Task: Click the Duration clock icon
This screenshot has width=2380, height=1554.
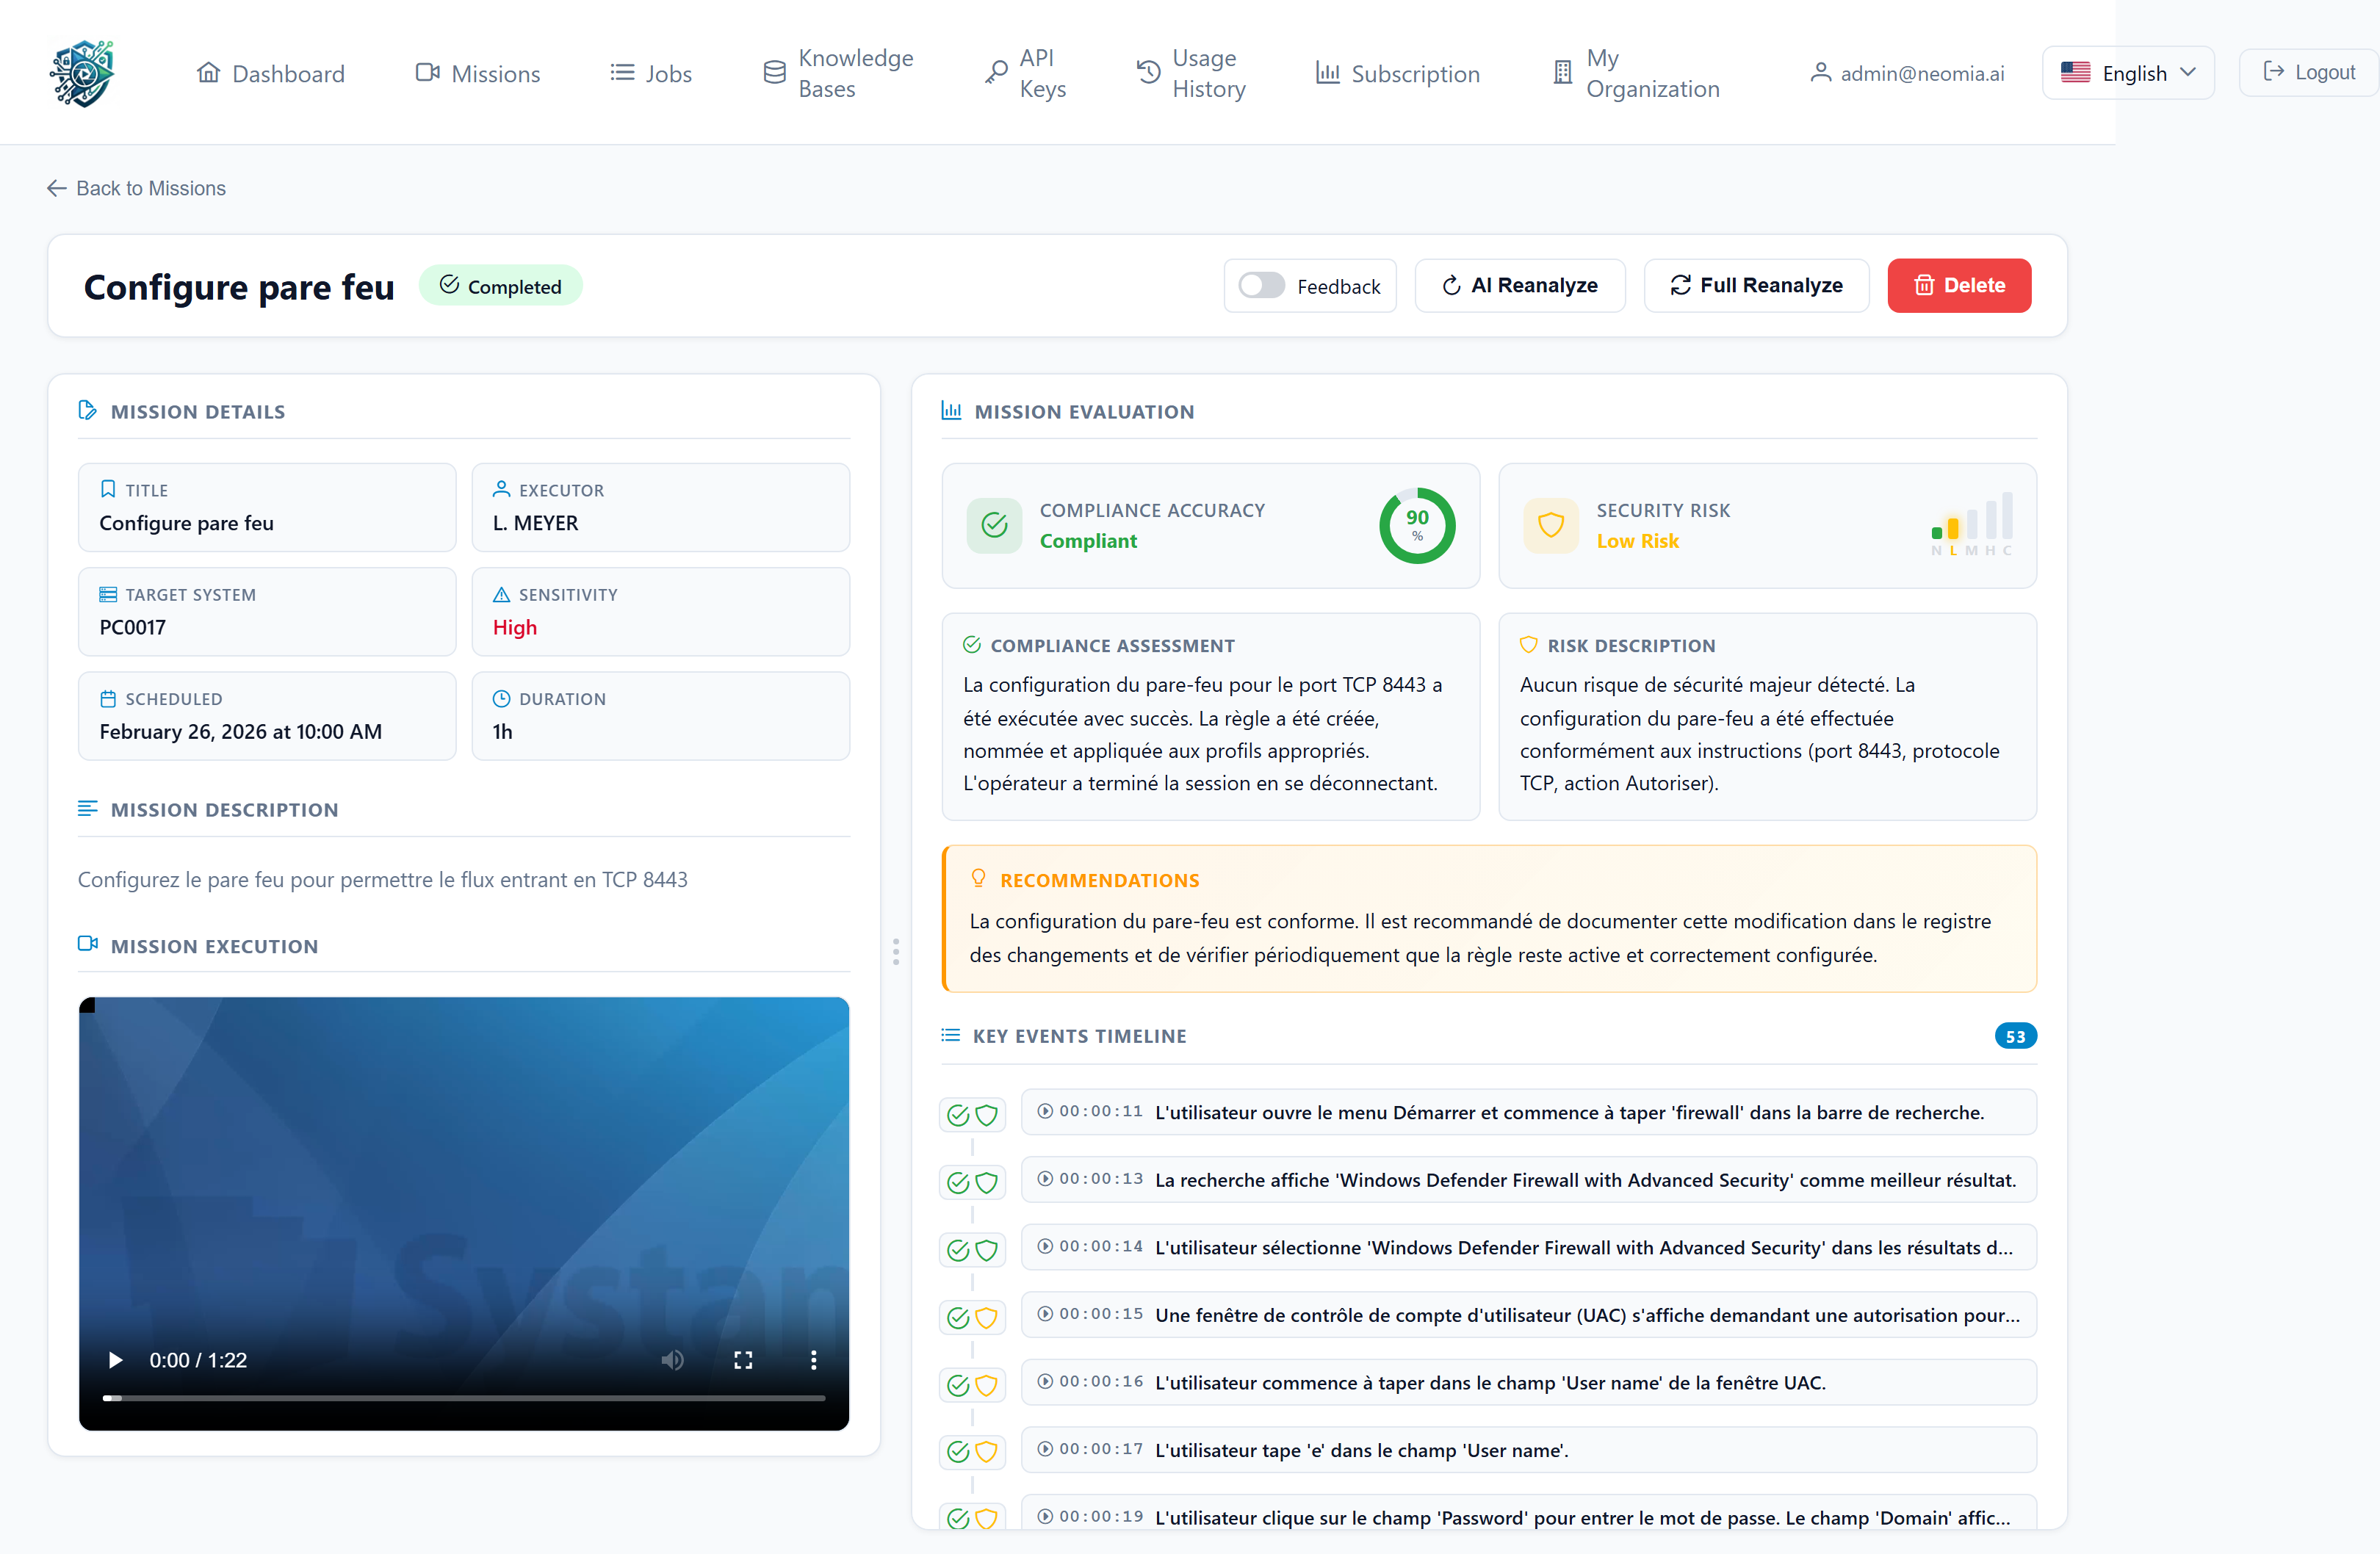Action: [501, 698]
